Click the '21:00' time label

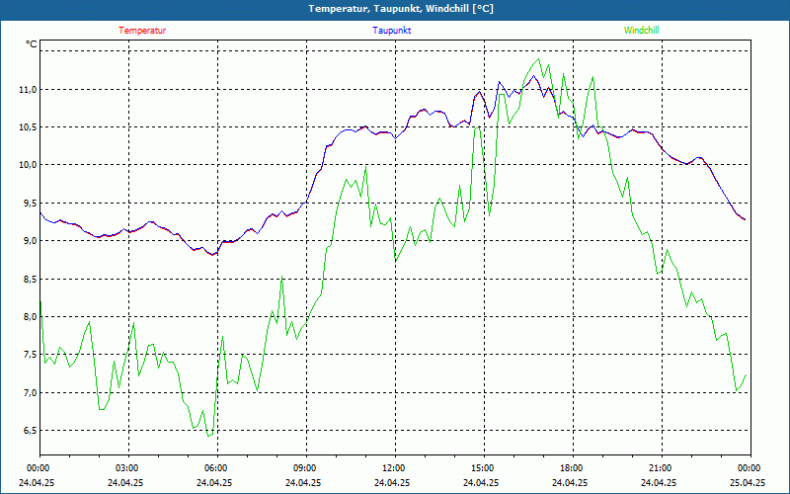659,468
